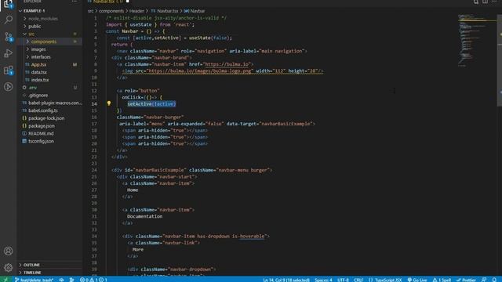Open README.md file
This screenshot has height=282, width=502.
(49, 133)
